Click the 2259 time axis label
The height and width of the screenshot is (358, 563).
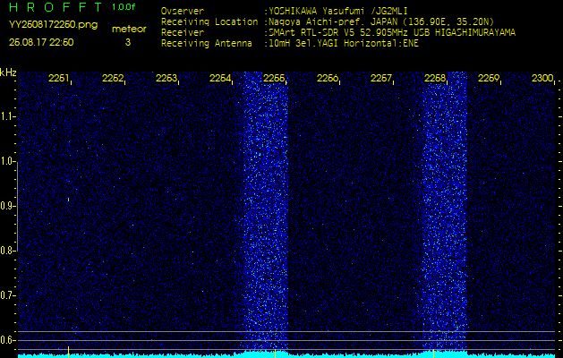click(x=489, y=78)
